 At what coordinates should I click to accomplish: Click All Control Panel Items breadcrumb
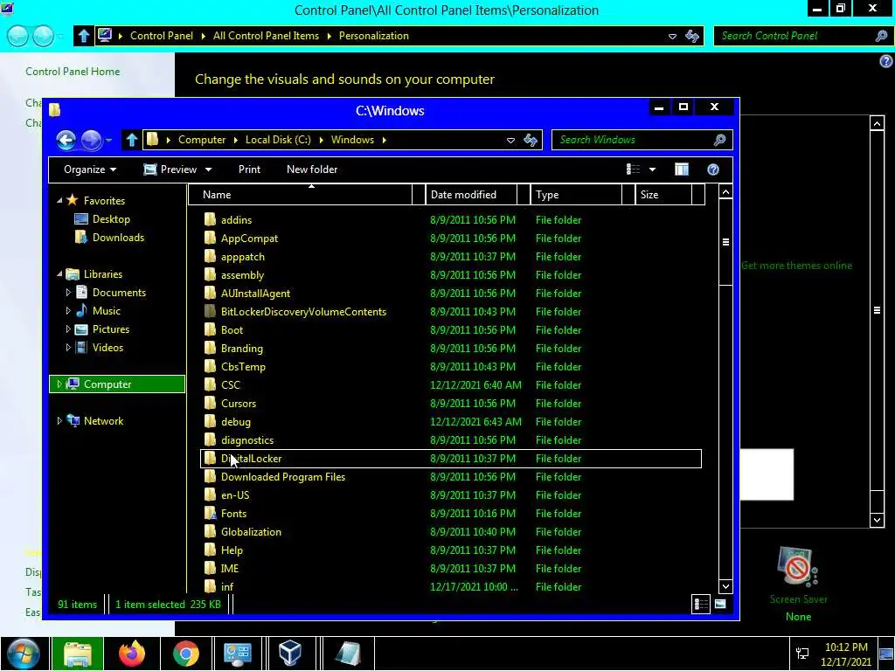(x=266, y=36)
